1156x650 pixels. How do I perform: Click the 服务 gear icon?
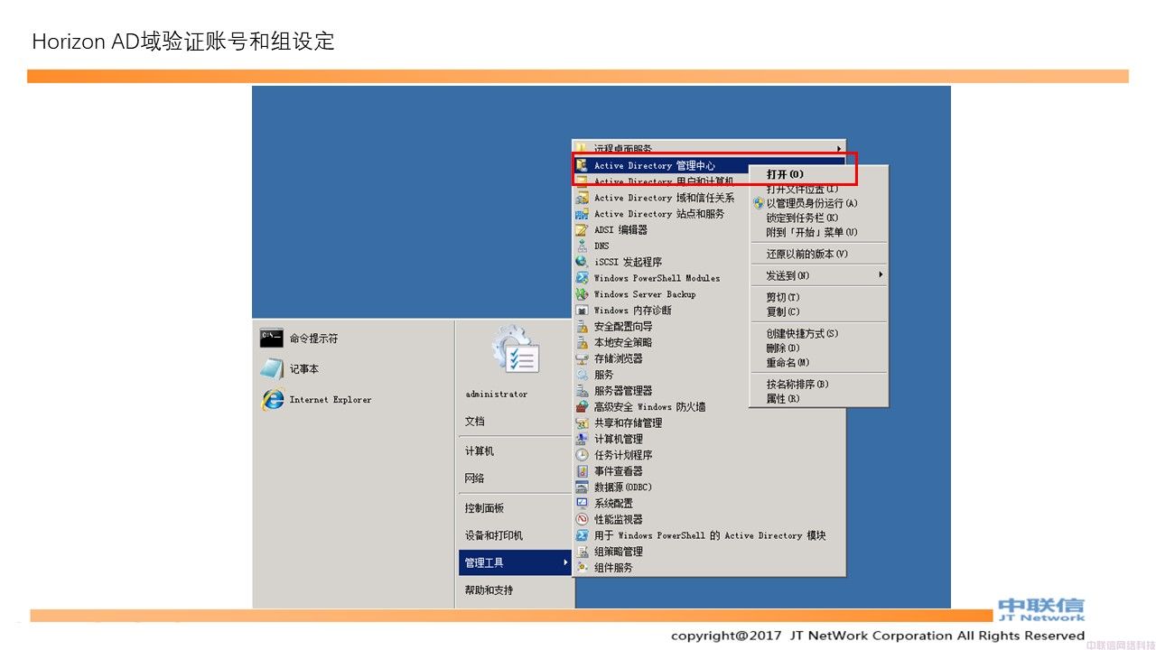coord(583,375)
